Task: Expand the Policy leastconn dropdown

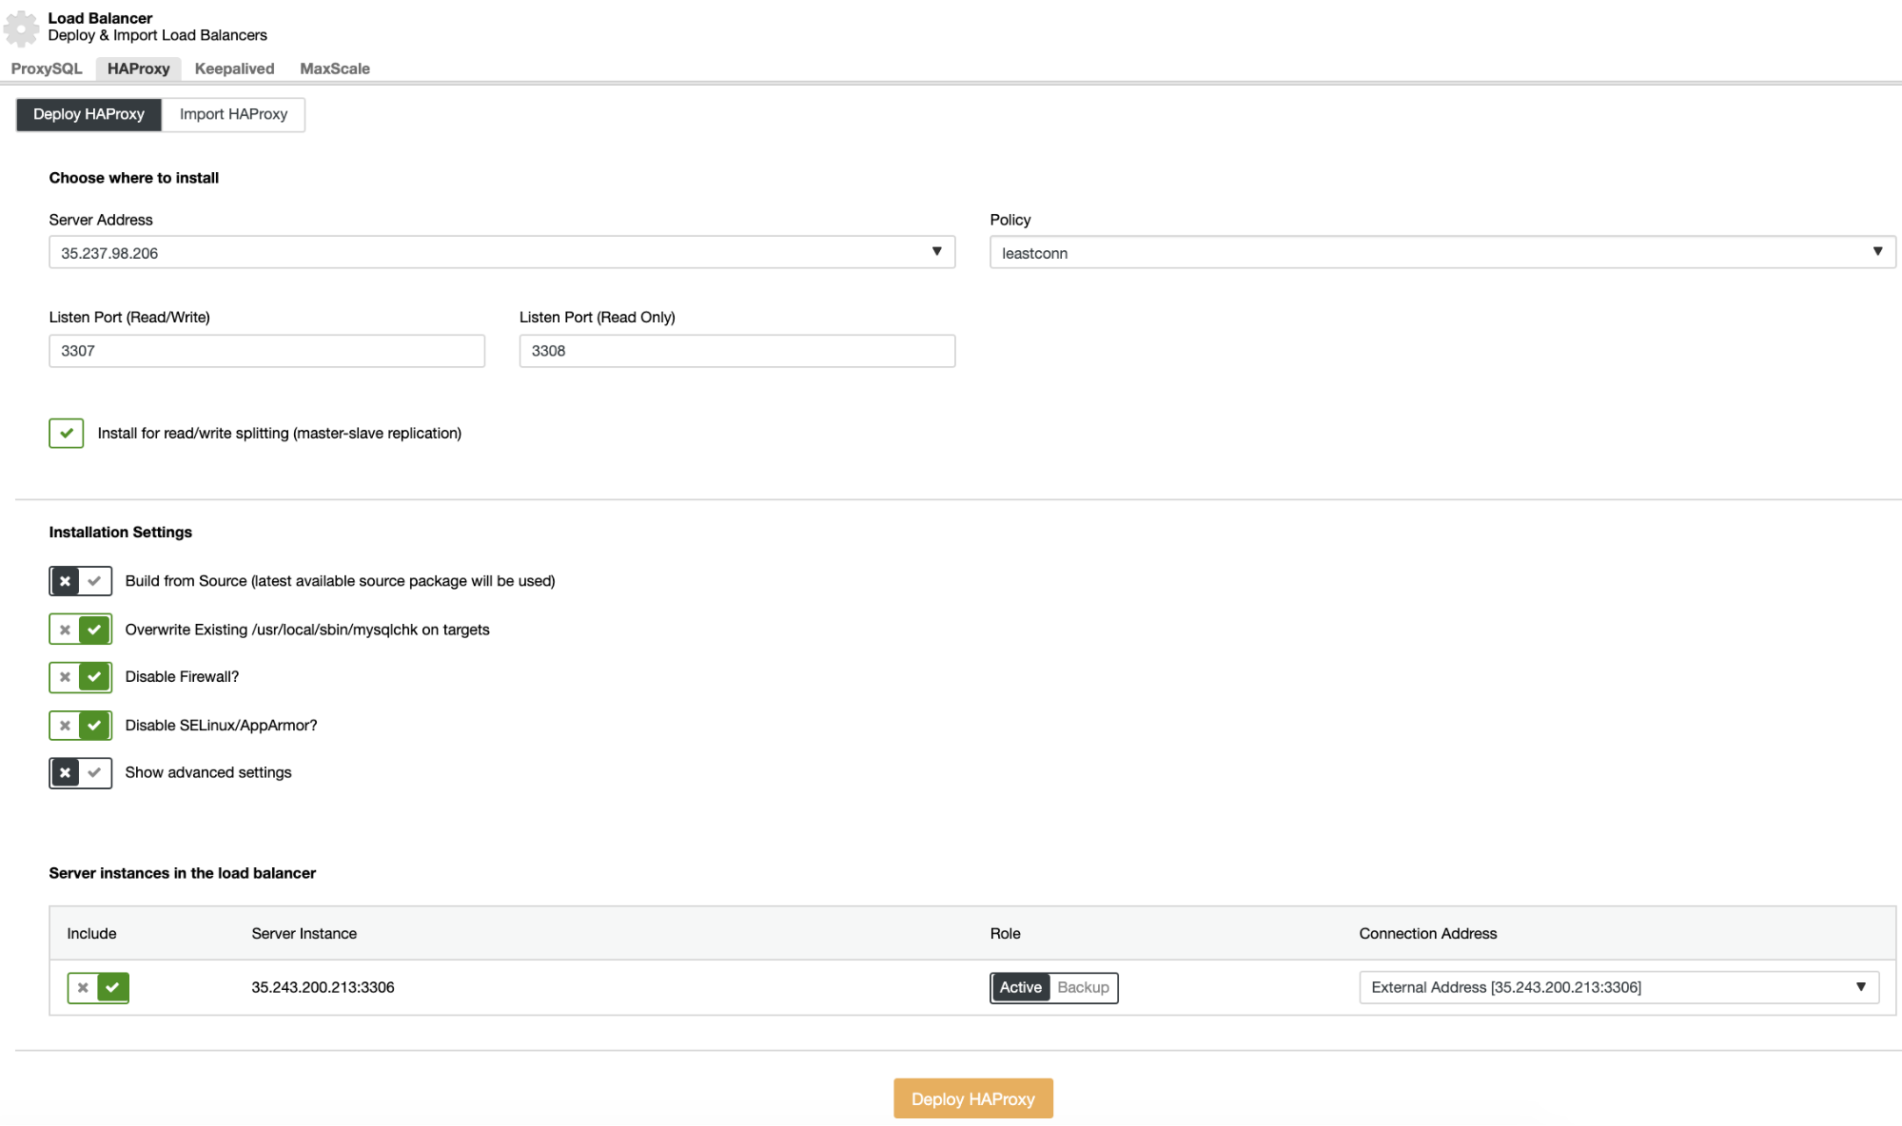Action: click(1442, 252)
